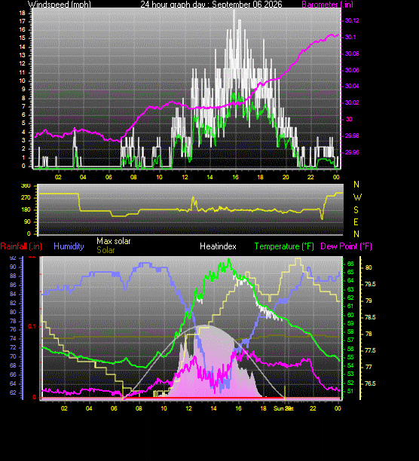This screenshot has height=461, width=419.
Task: Click dew point axis value 79.5
Action: click(370, 284)
